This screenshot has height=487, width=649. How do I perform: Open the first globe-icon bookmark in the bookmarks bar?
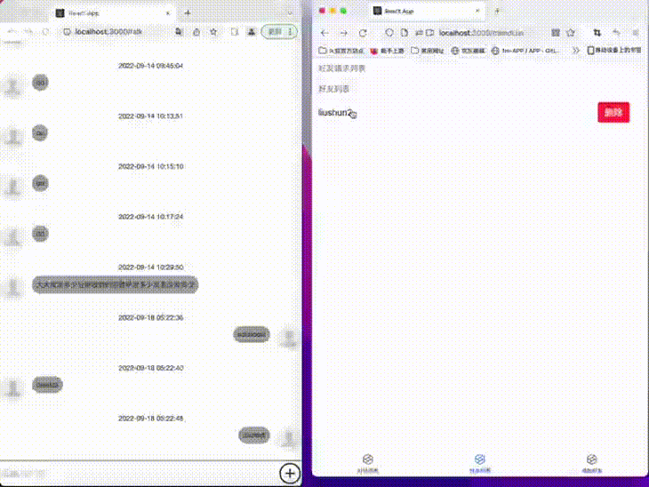click(468, 51)
